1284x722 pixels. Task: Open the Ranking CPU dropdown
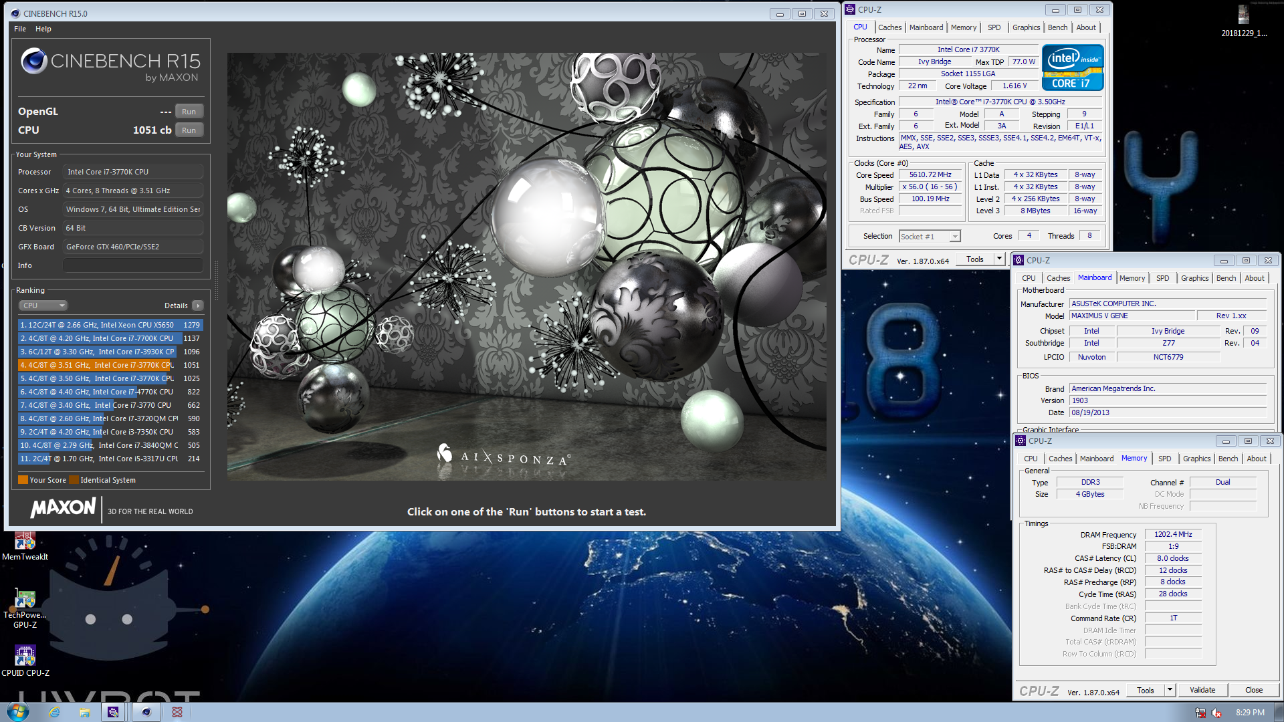[43, 306]
